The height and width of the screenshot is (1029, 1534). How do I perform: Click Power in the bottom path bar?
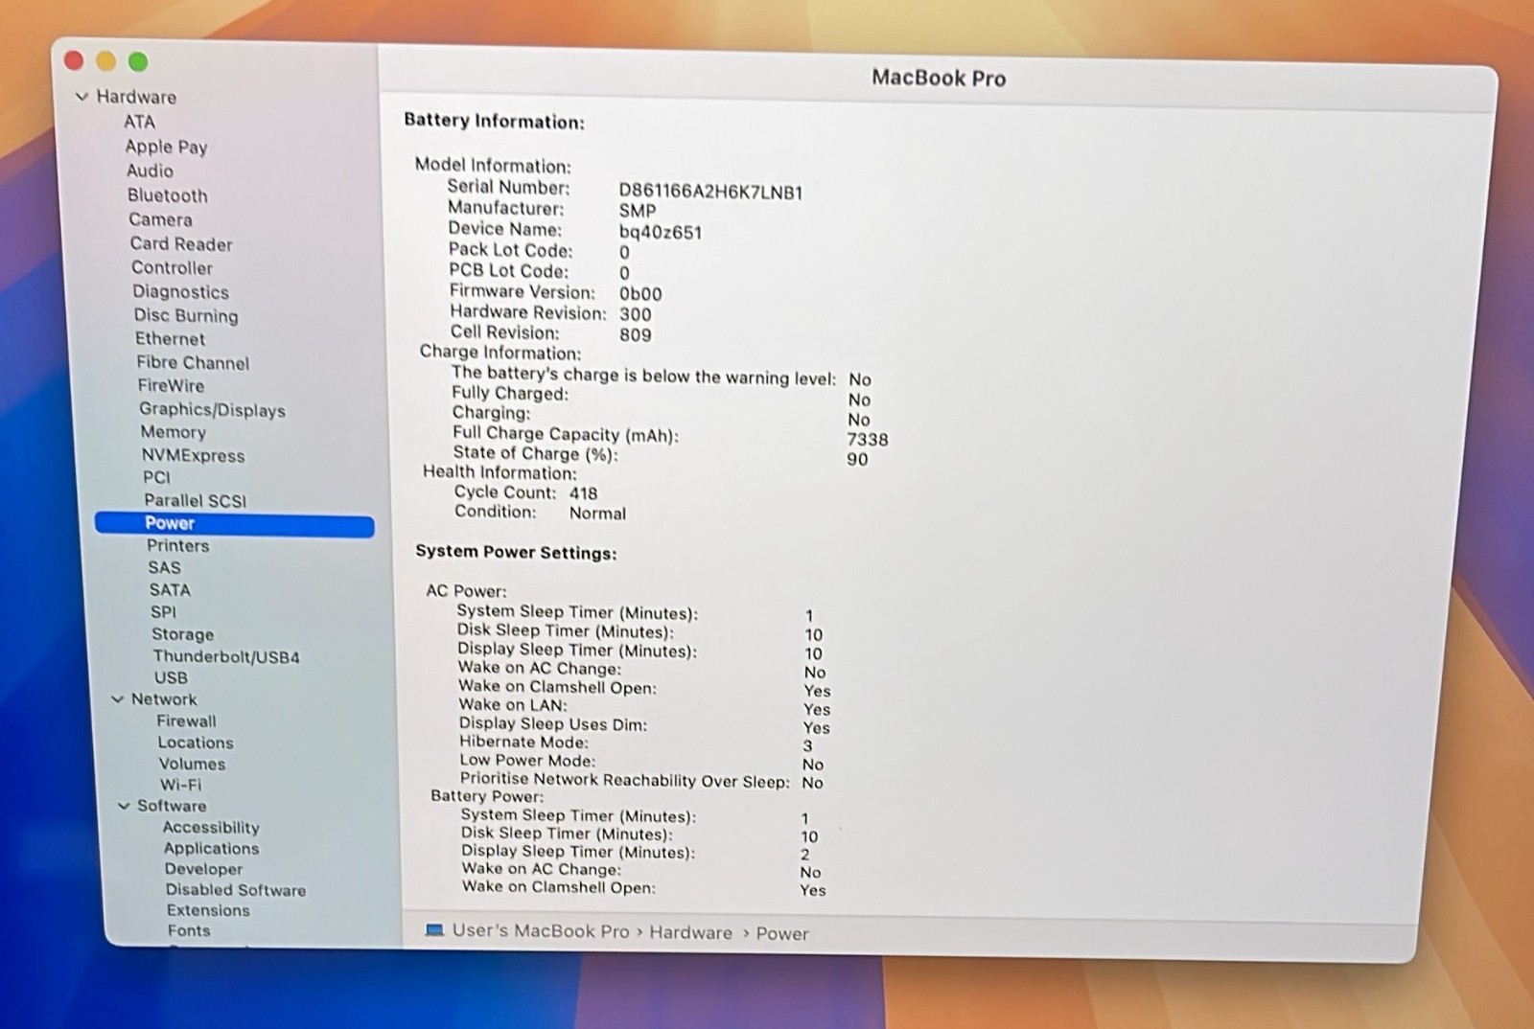click(782, 934)
